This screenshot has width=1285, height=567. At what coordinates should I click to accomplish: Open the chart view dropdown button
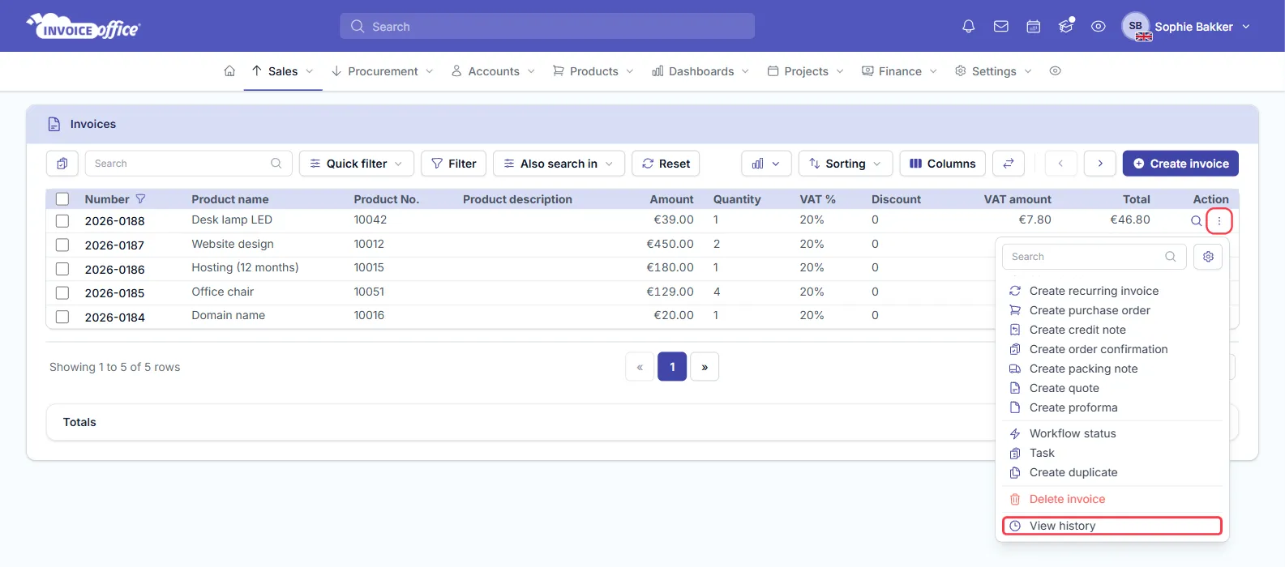[x=766, y=164]
